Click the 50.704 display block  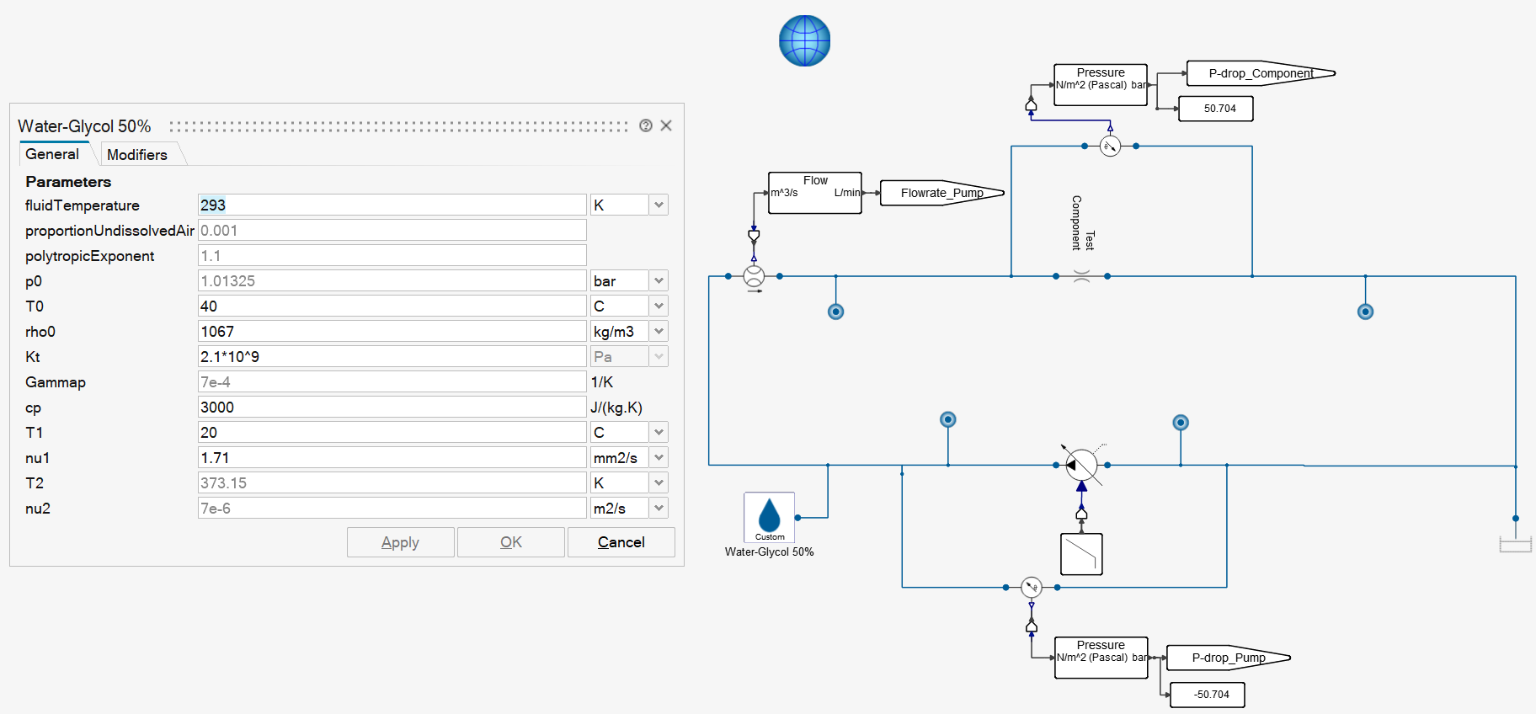[1216, 109]
